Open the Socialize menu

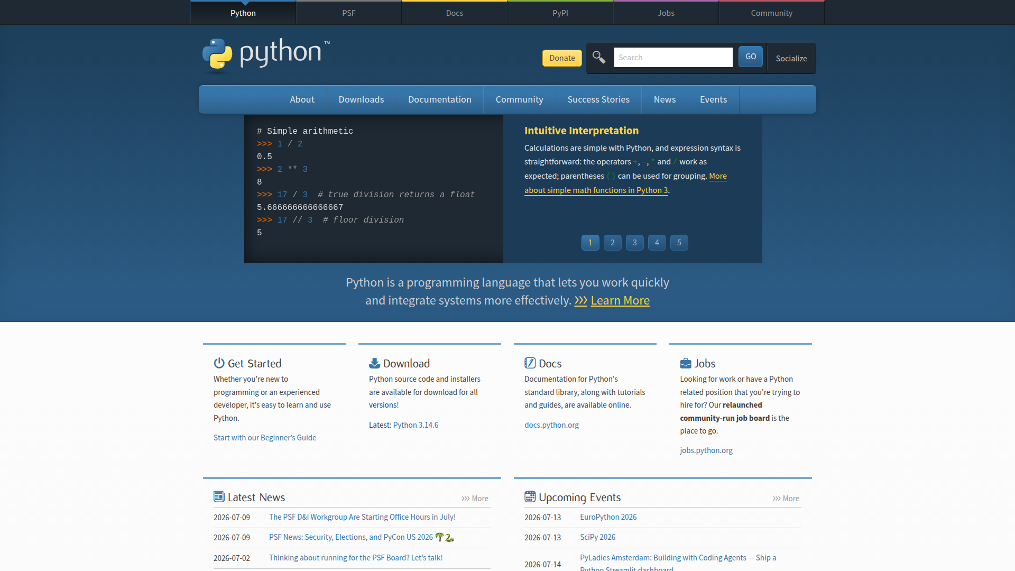coord(791,58)
